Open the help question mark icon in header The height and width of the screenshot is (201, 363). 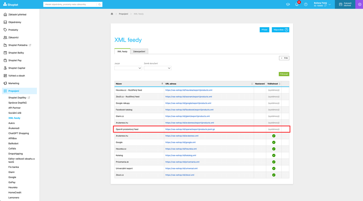(x=306, y=5)
